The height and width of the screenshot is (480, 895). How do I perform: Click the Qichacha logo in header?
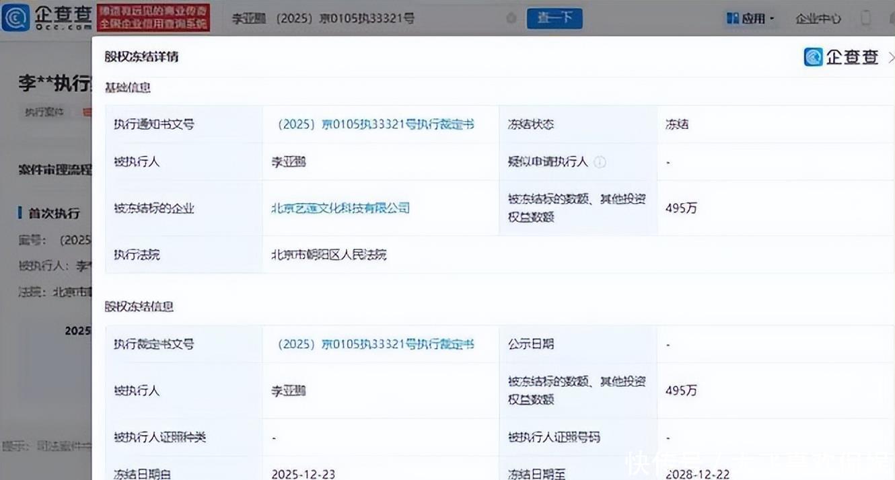point(47,18)
